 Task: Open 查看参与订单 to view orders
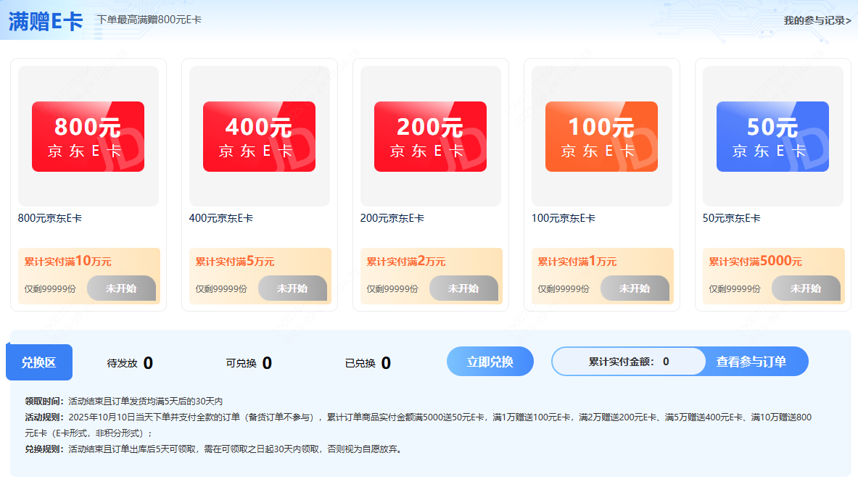coord(751,362)
